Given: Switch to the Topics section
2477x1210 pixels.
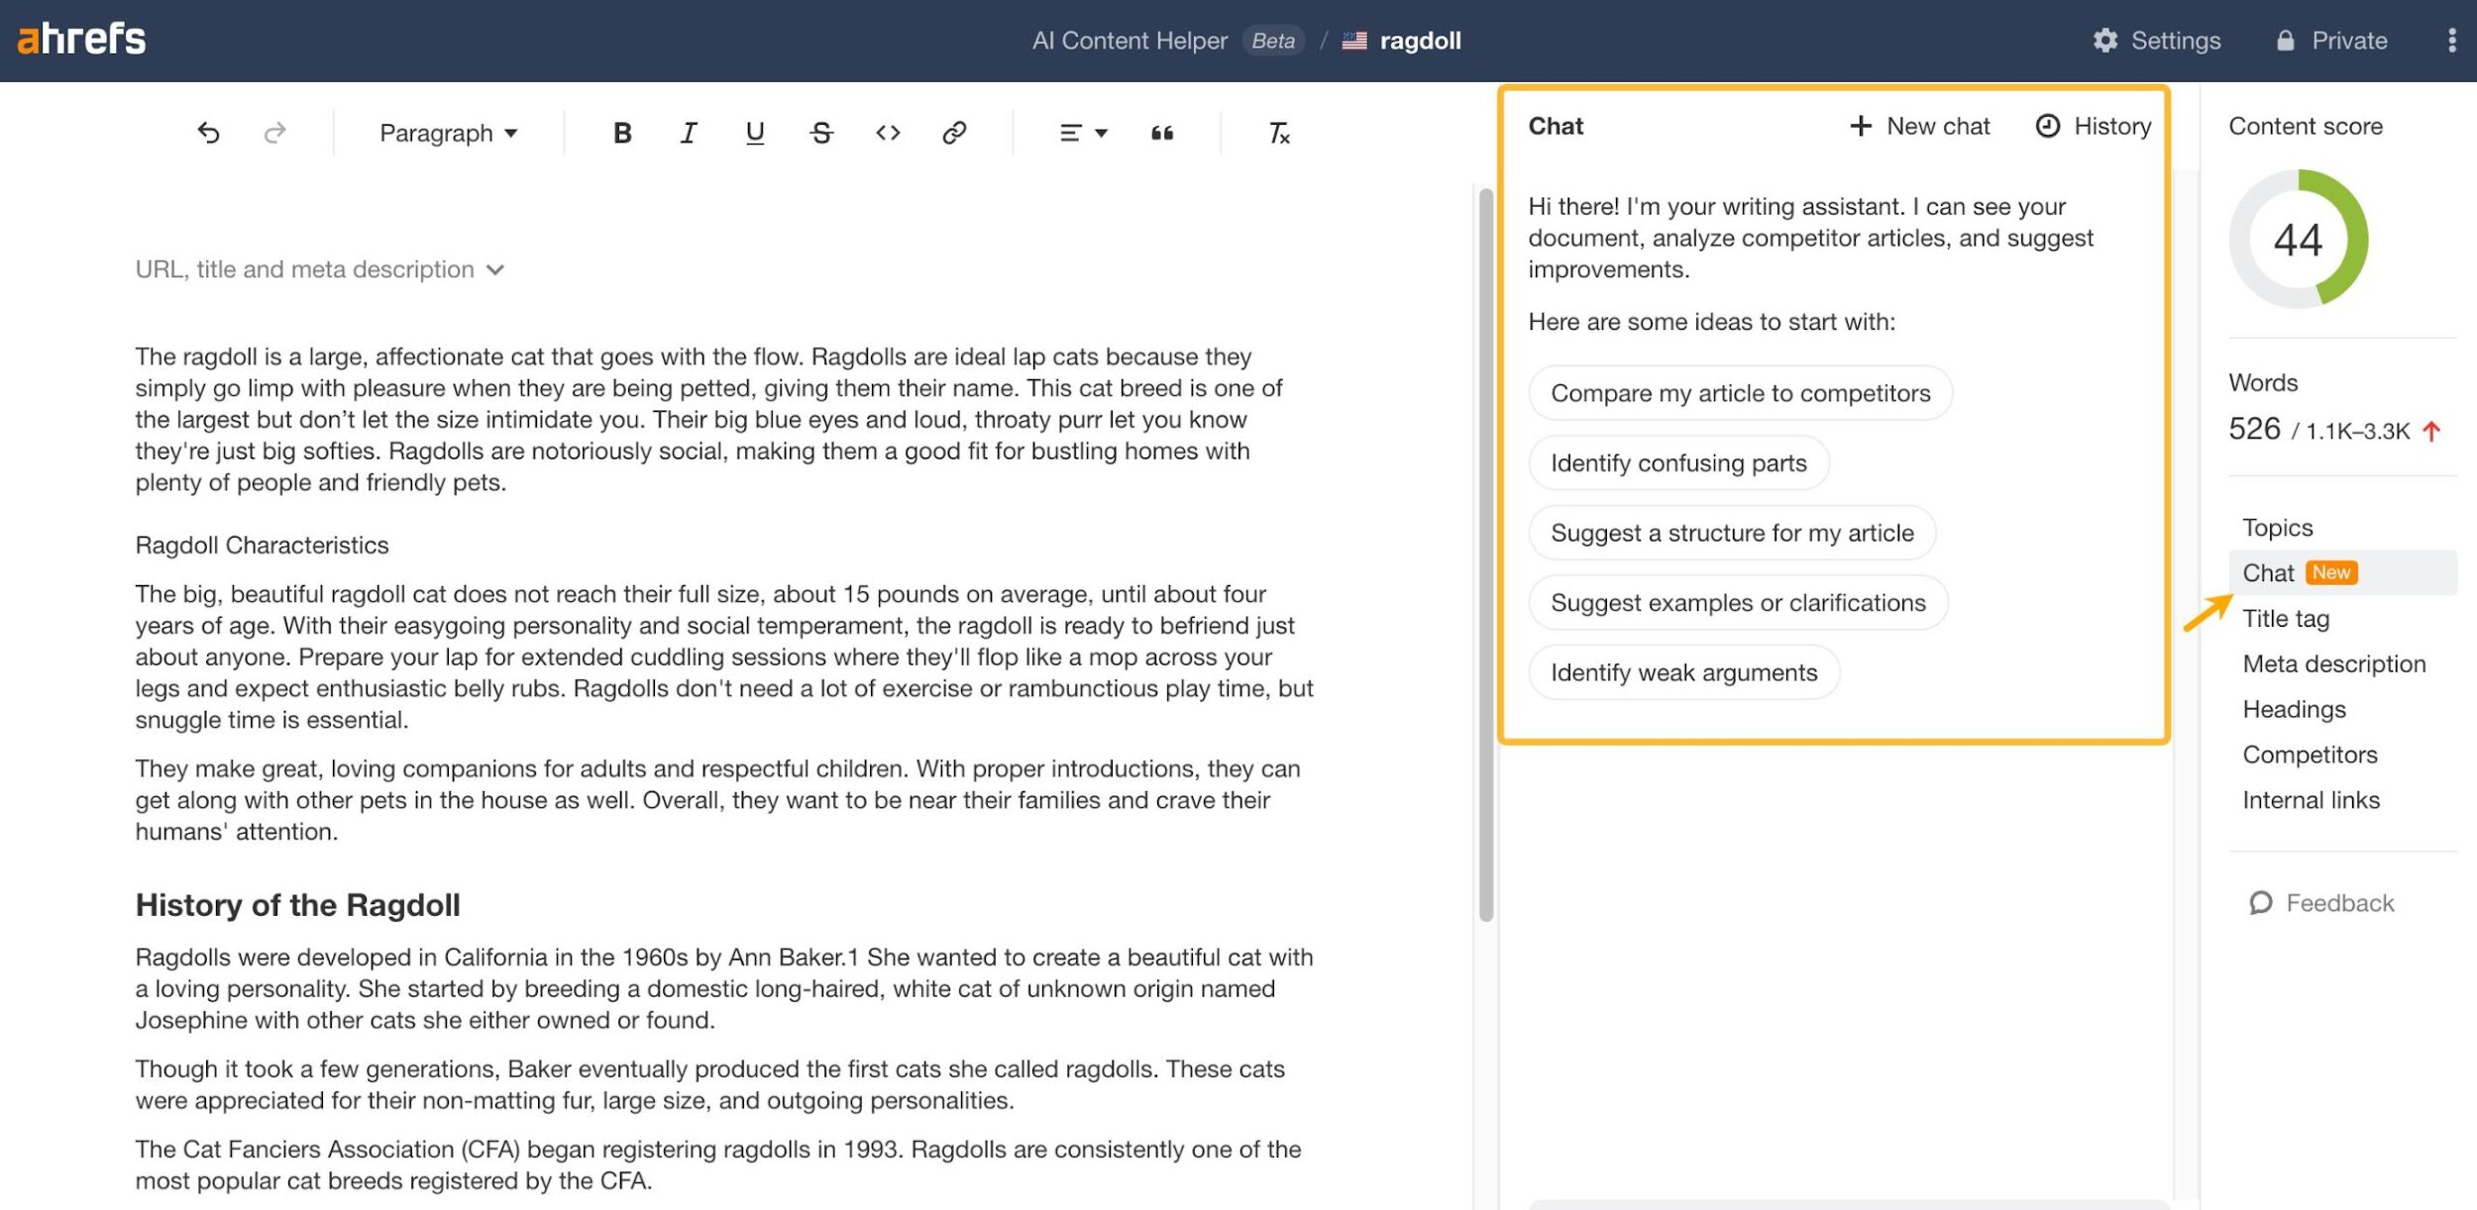Looking at the screenshot, I should tap(2278, 528).
